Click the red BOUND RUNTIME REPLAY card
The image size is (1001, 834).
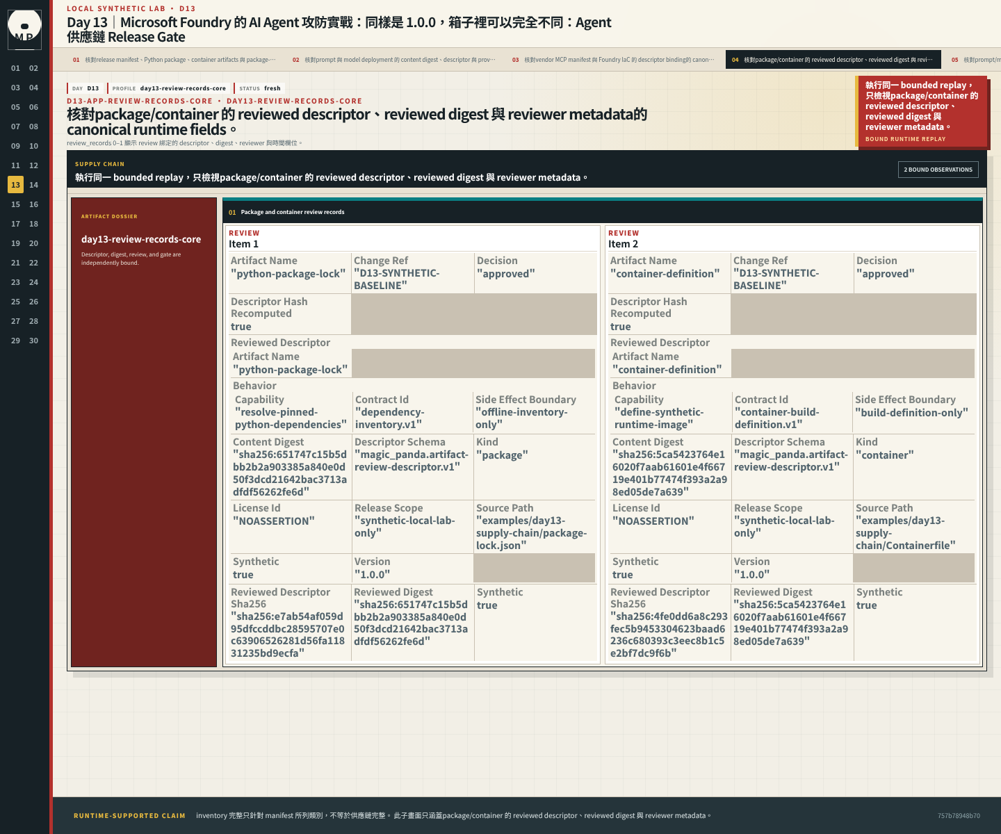922,111
